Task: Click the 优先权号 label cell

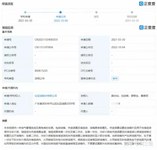Action: pos(18,63)
